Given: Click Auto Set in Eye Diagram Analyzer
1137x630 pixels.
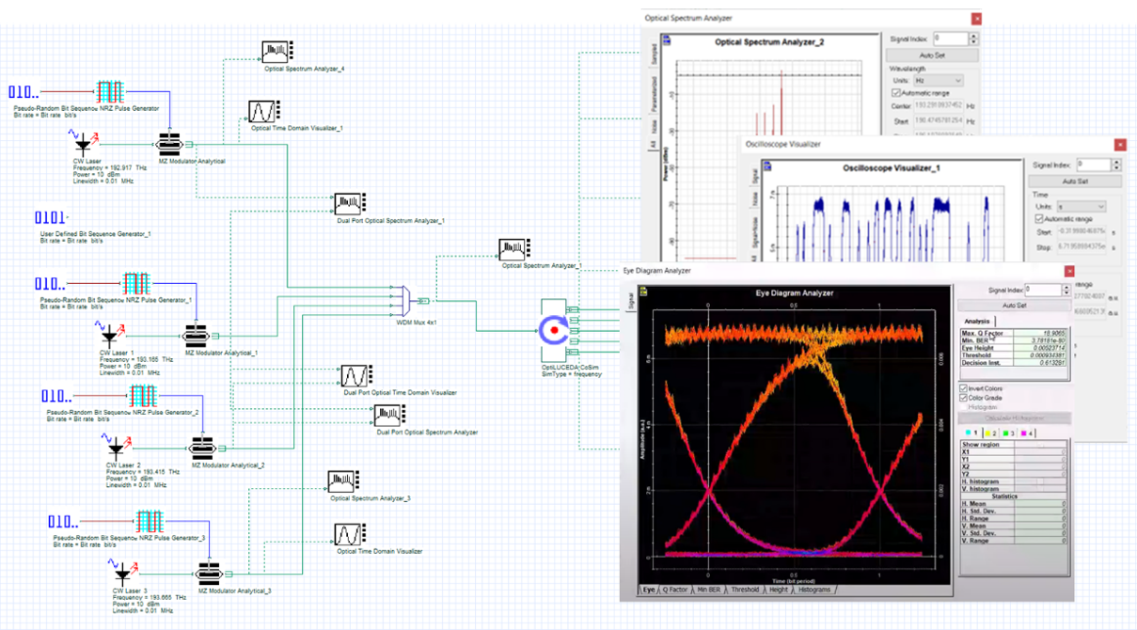Looking at the screenshot, I should click(1014, 306).
